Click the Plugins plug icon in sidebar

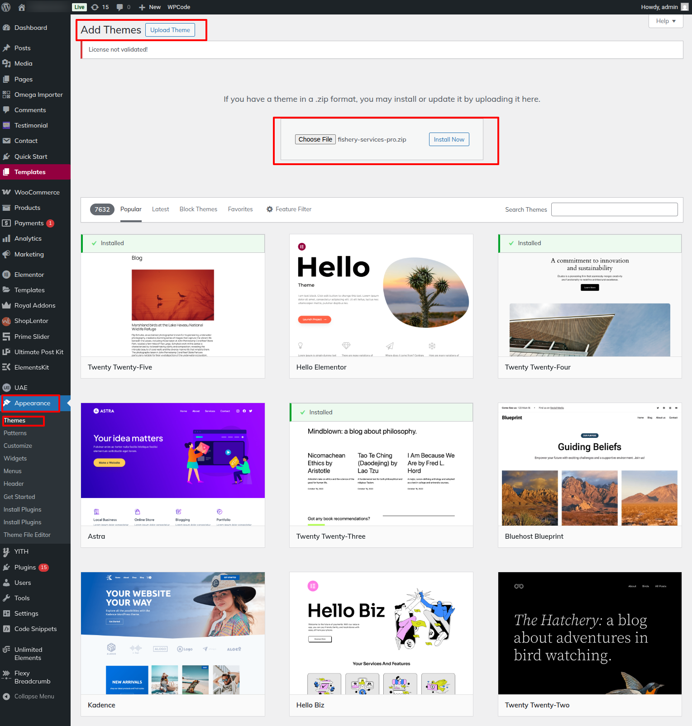6,567
